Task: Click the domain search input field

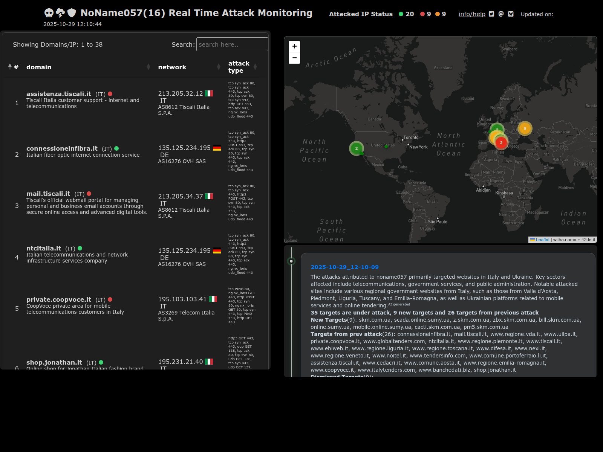Action: pos(232,44)
